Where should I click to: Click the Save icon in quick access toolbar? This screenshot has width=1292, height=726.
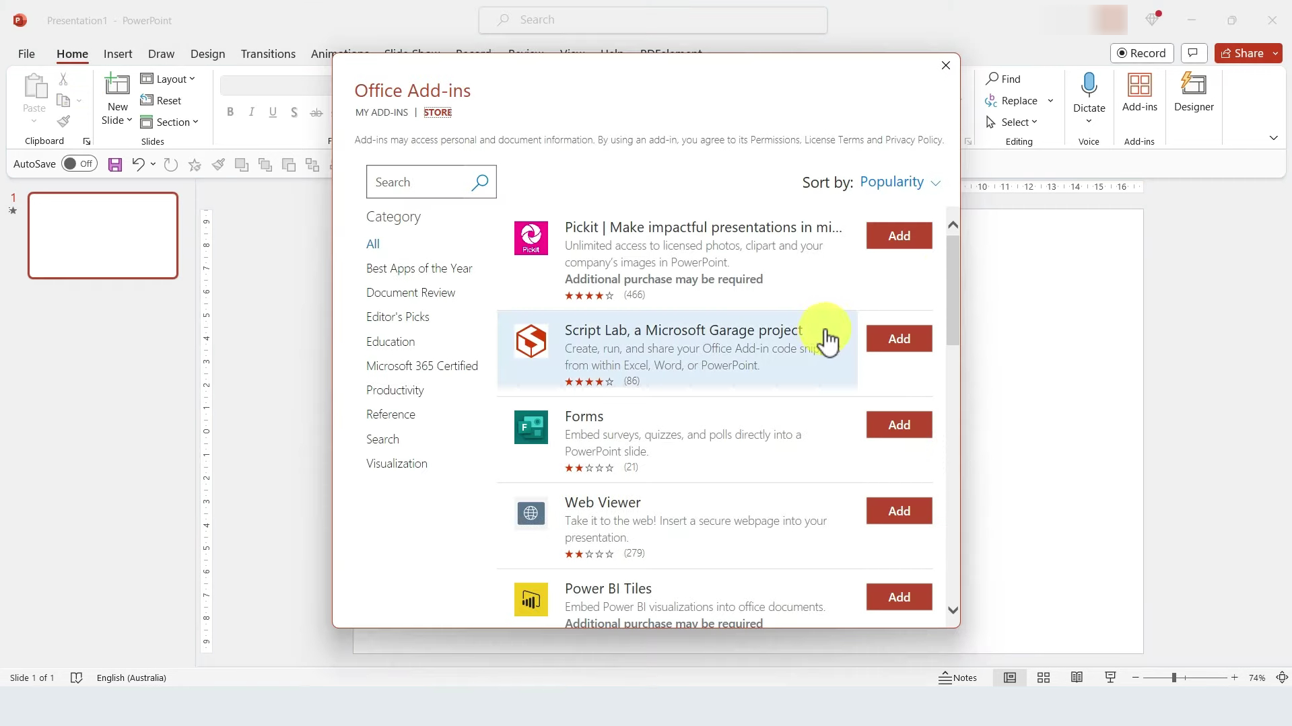(x=115, y=164)
